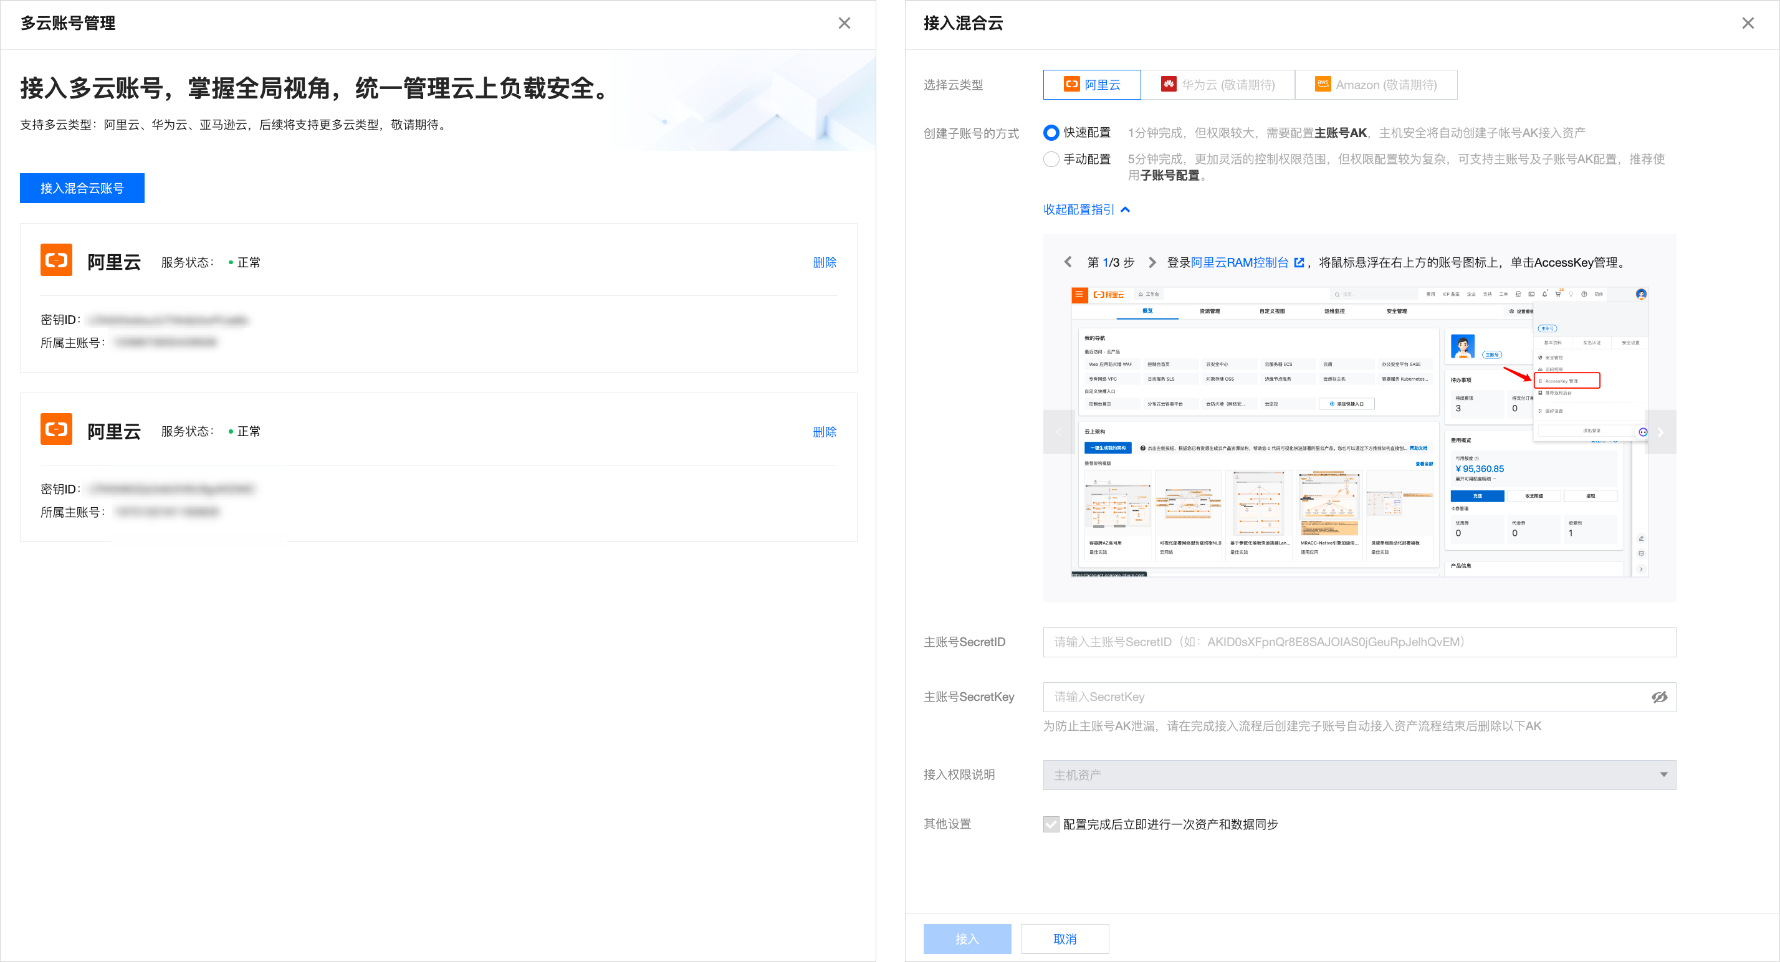Viewport: 1780px width, 962px height.
Task: Select the 阿里云 cloud type tab
Action: click(1092, 85)
